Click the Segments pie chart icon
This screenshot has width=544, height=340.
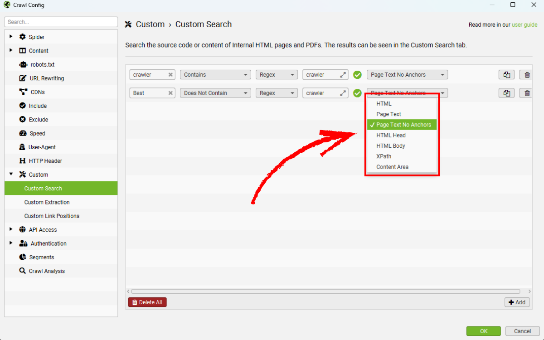23,257
